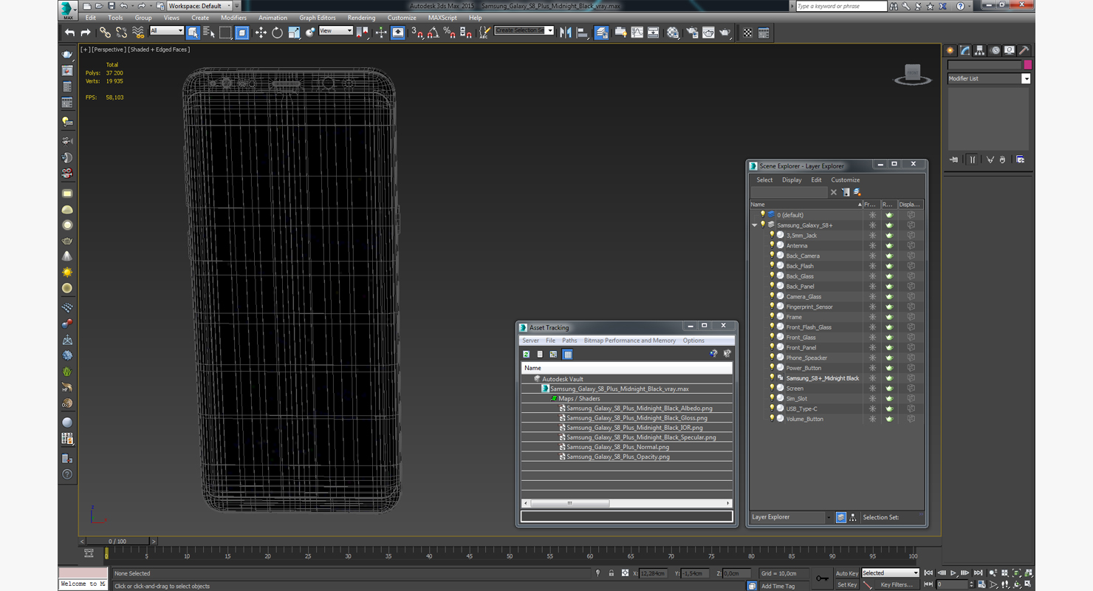Open the Create Selection Set dropdown
This screenshot has width=1093, height=591.
[x=524, y=30]
